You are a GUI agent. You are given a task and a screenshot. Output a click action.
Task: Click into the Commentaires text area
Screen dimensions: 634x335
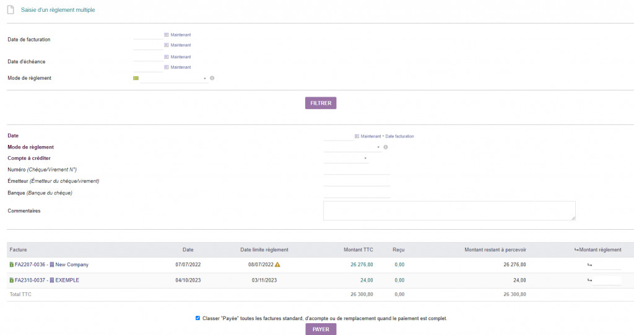449,211
